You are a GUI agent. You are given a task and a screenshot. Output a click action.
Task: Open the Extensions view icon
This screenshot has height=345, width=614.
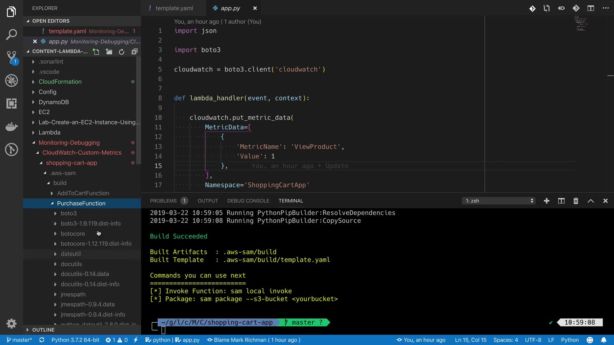pyautogui.click(x=12, y=103)
